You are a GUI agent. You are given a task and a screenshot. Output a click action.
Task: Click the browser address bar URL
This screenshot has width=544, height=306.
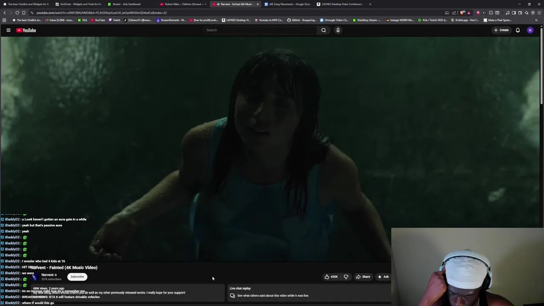(x=102, y=13)
